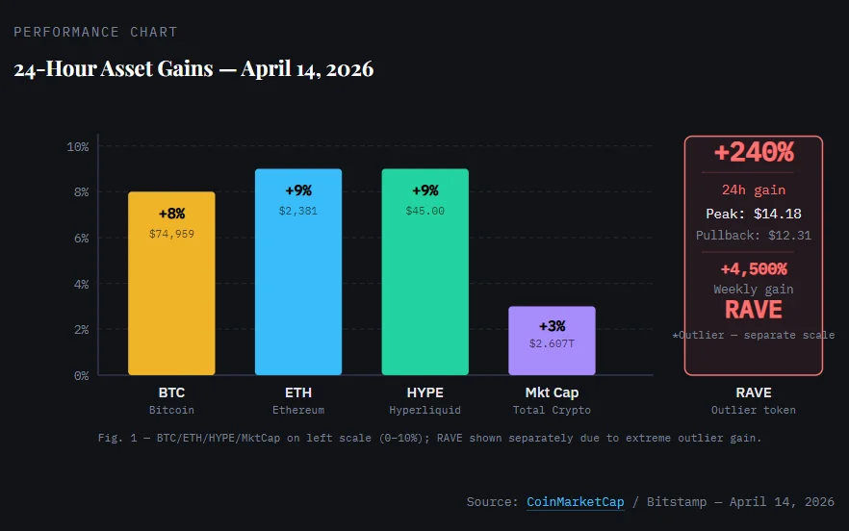This screenshot has height=531, width=849.
Task: Click the $2.607T value on Mkt Cap bar
Action: (552, 343)
